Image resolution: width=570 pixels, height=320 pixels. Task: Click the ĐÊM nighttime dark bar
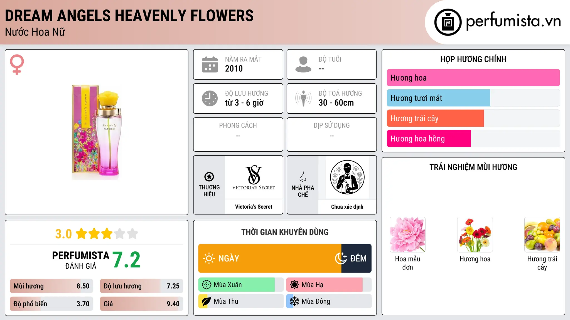coord(356,258)
